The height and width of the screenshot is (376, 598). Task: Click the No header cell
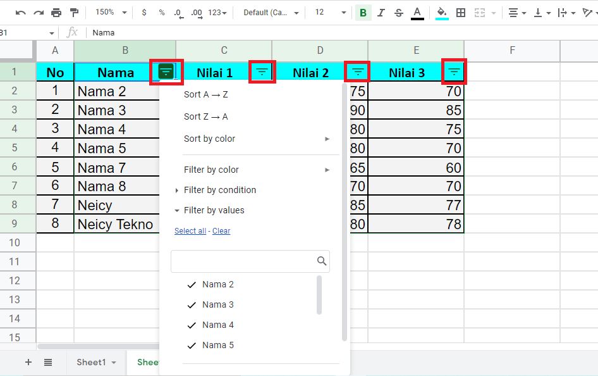55,73
